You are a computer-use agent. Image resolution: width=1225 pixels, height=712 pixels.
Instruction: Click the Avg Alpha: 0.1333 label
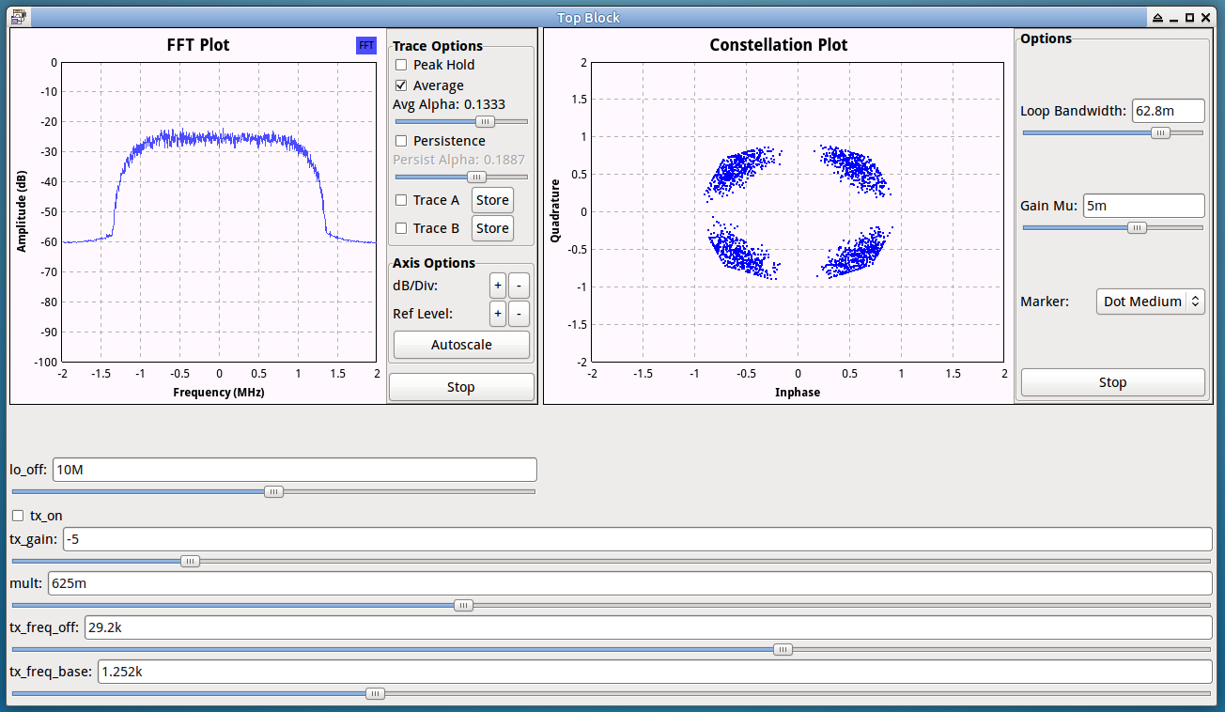click(449, 104)
